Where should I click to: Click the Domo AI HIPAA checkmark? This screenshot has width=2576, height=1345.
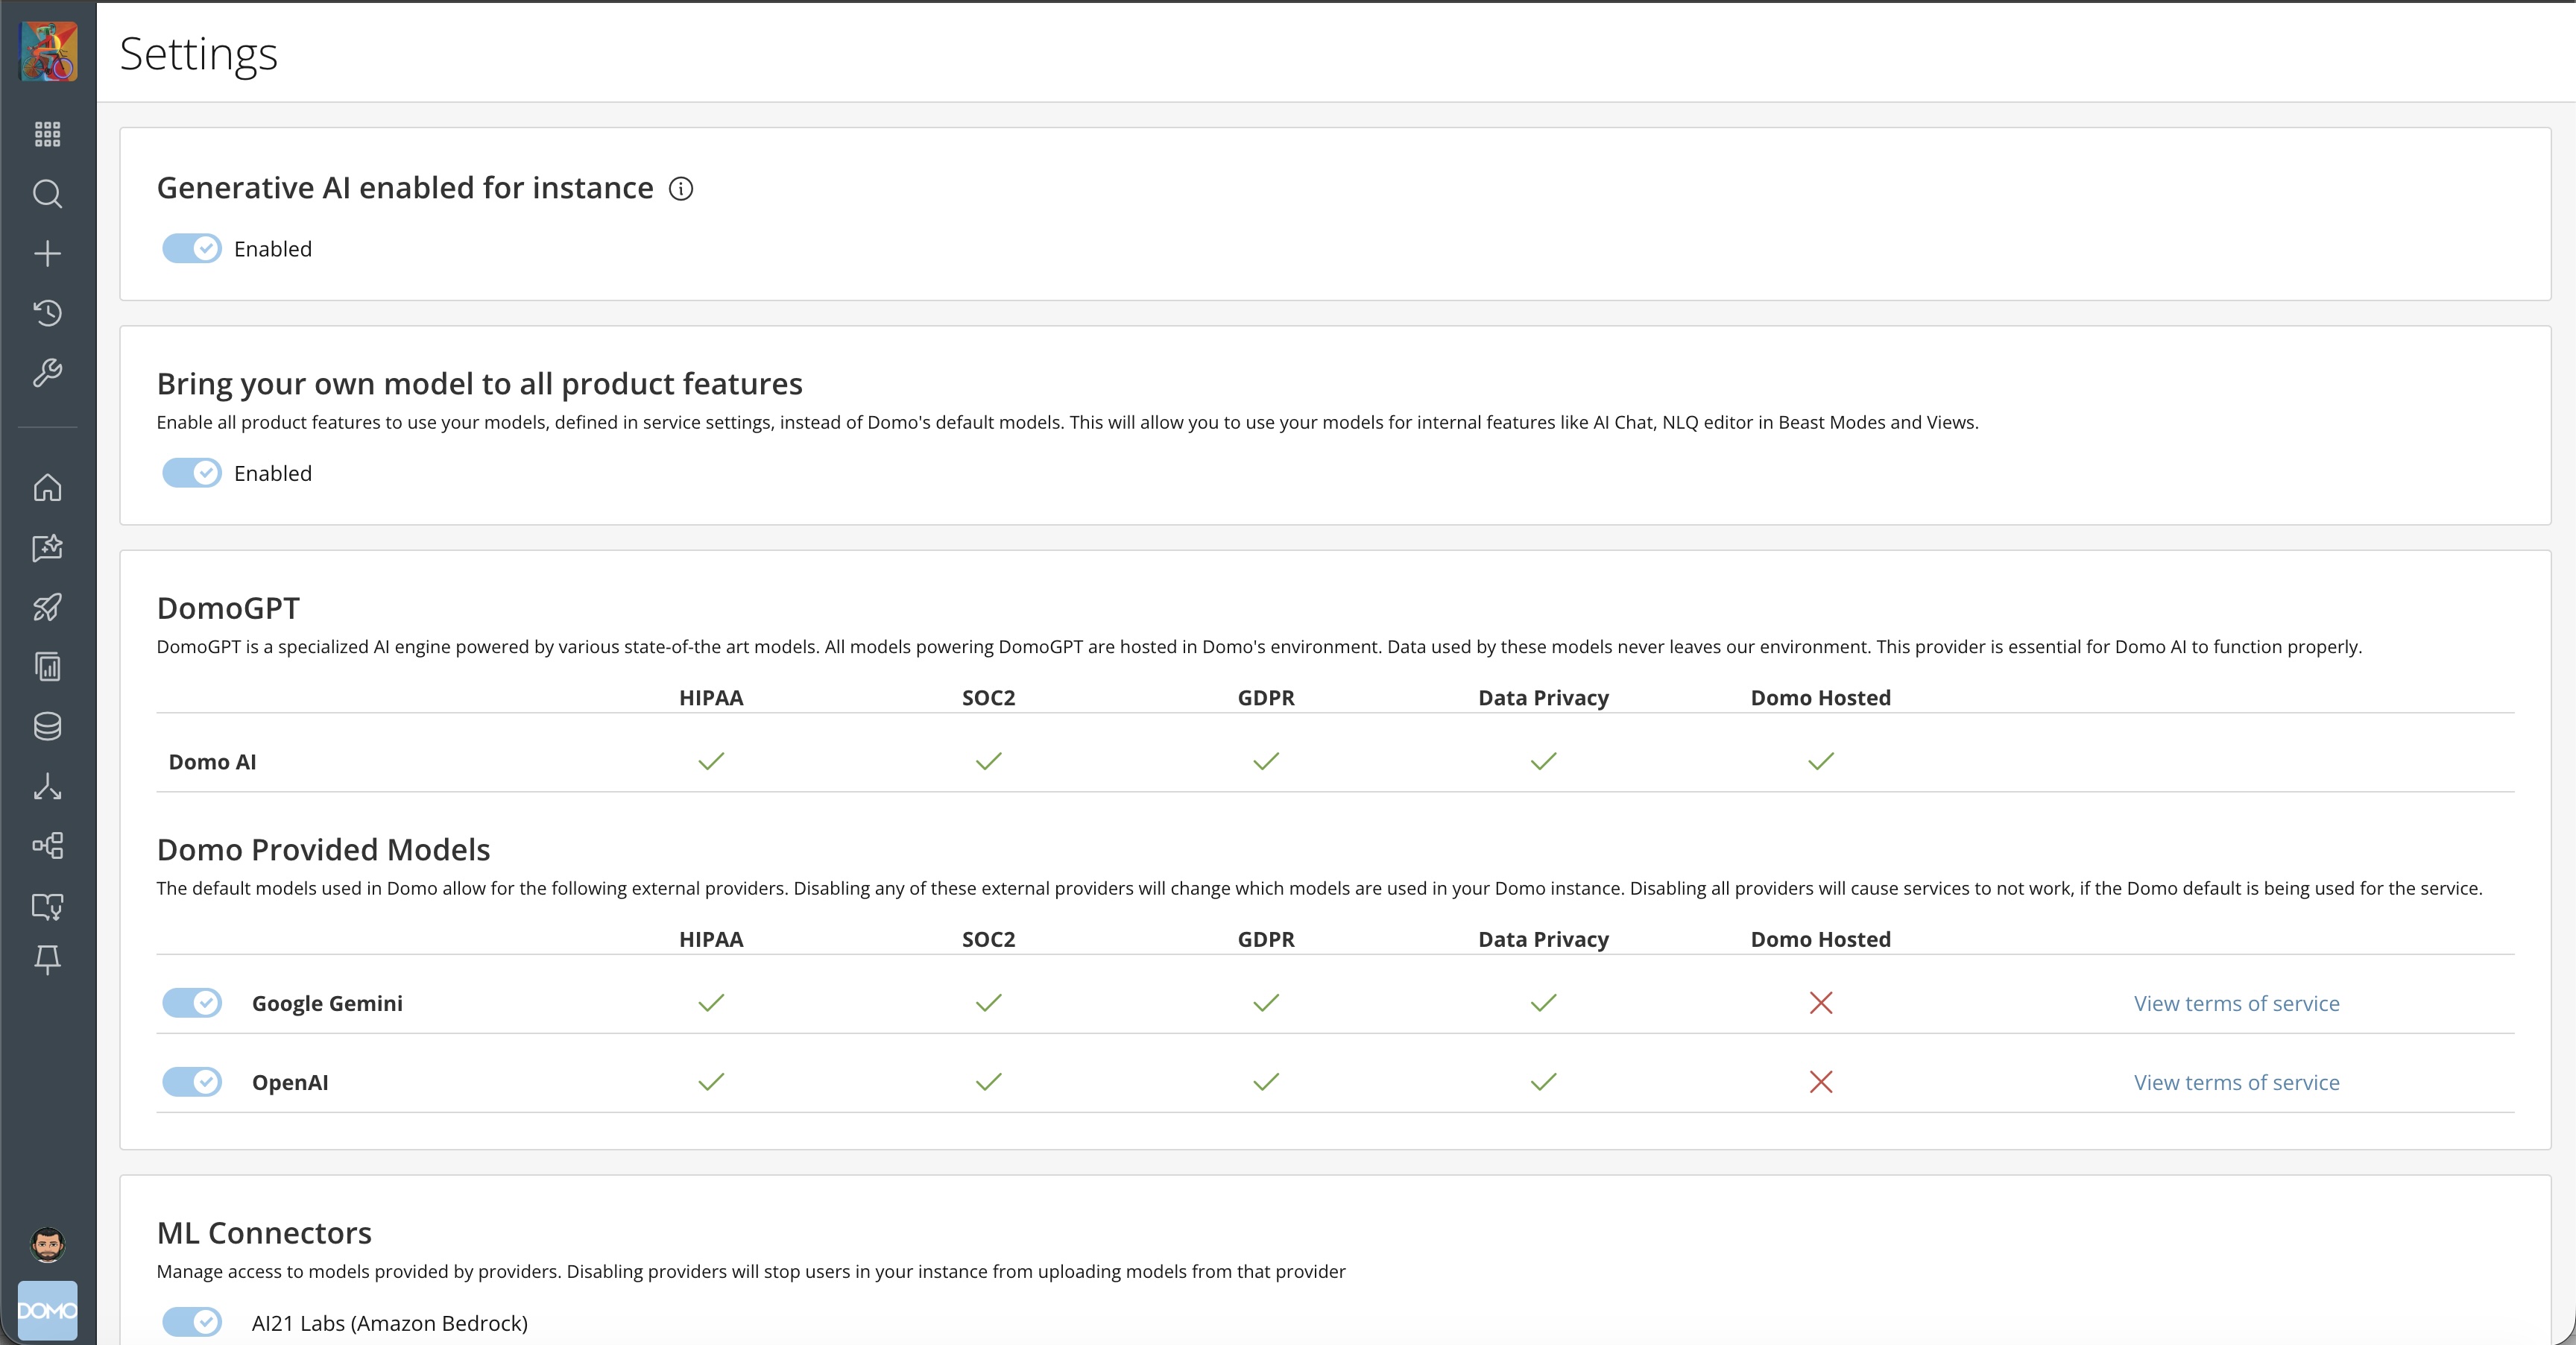tap(711, 762)
